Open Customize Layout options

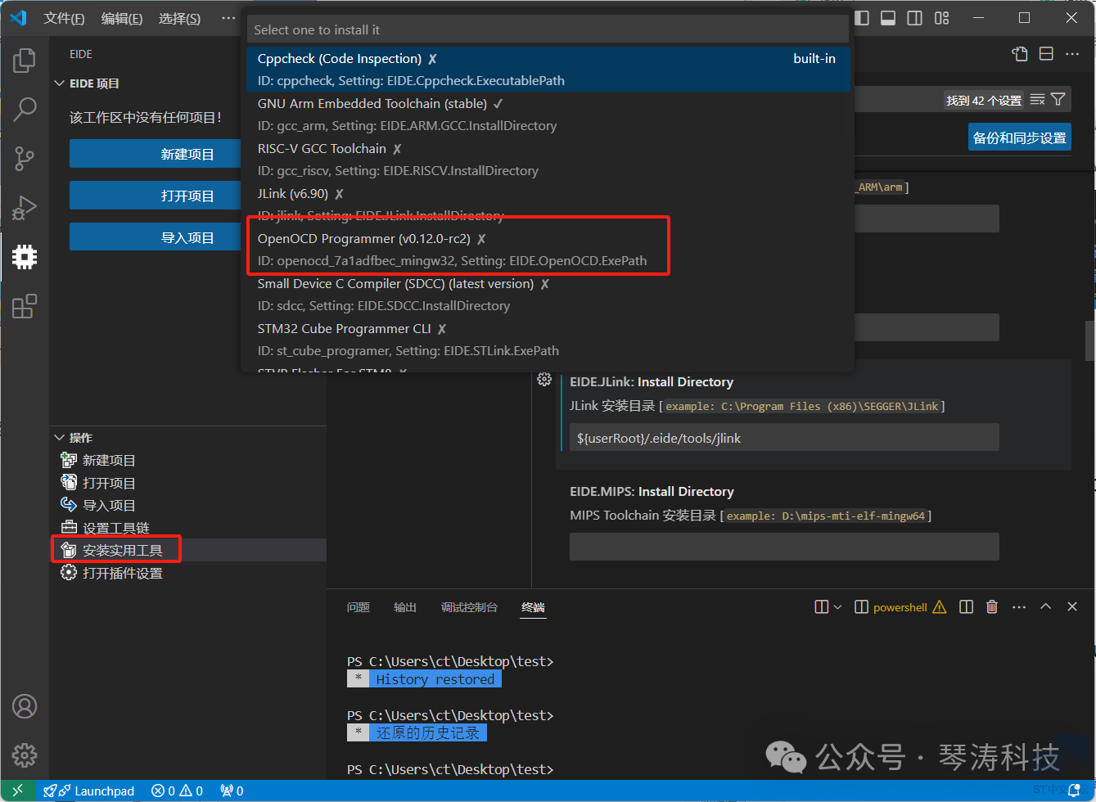pyautogui.click(x=942, y=18)
